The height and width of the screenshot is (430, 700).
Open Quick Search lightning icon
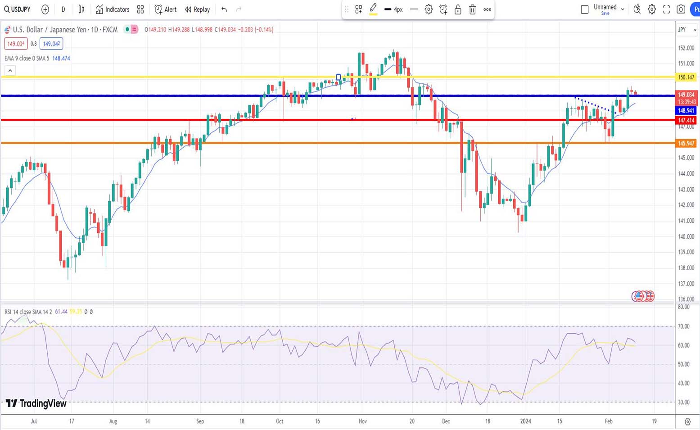pyautogui.click(x=637, y=9)
